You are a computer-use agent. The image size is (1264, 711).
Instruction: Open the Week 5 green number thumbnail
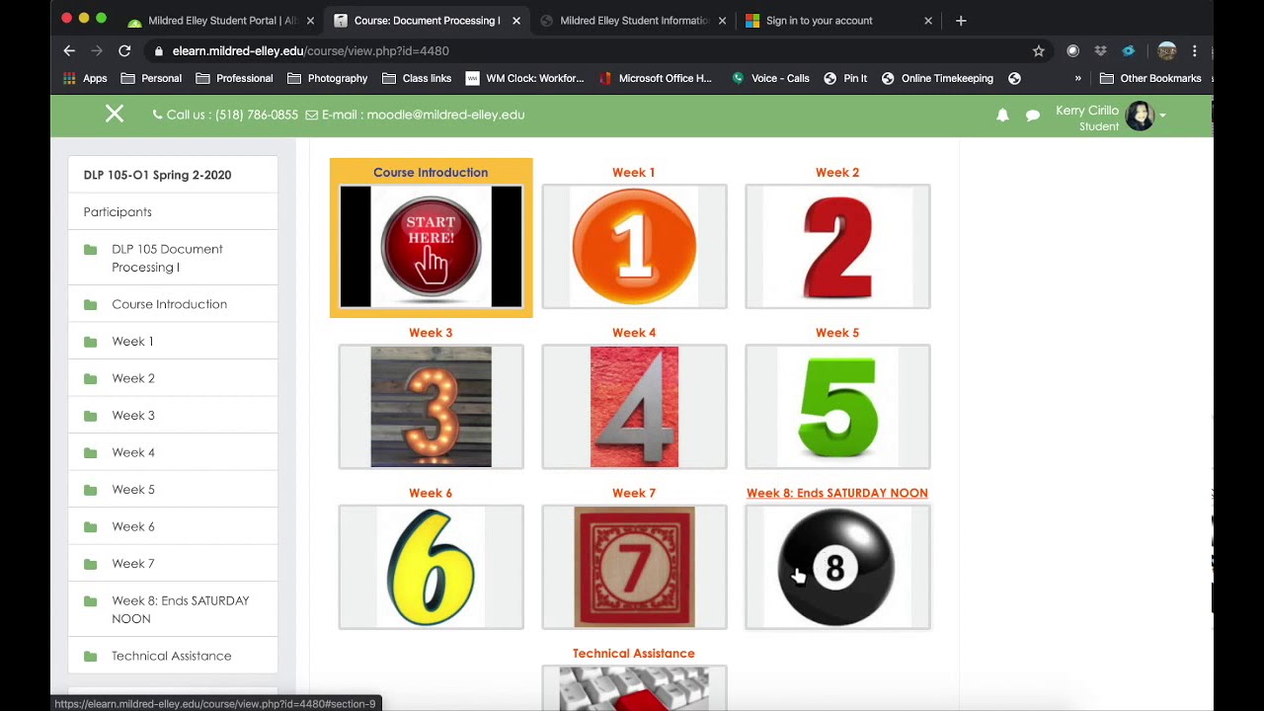point(837,407)
